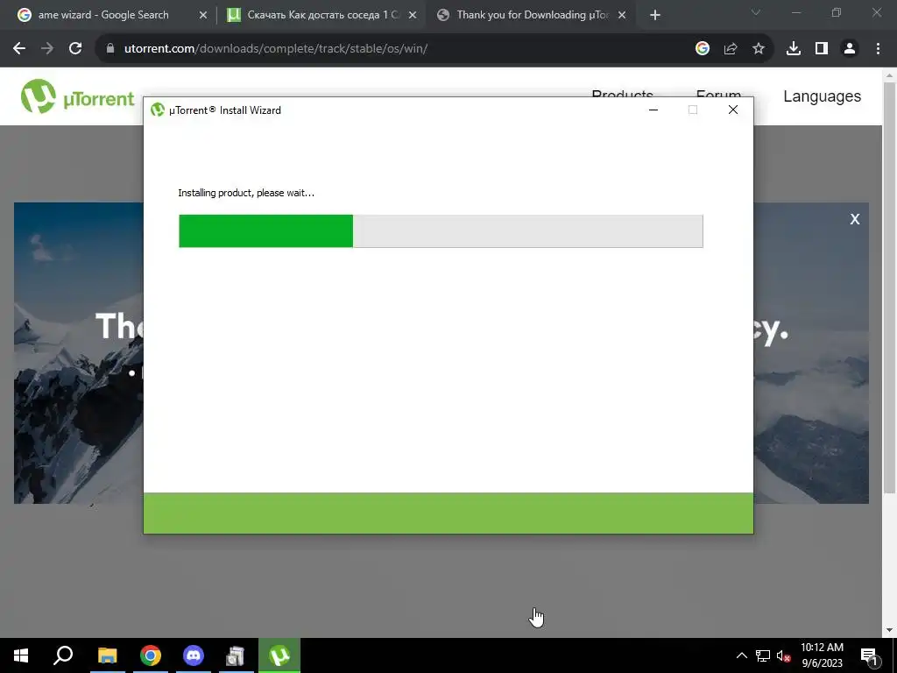897x673 pixels.
Task: Minimize the µTorrent Install Wizard window
Action: tap(653, 110)
